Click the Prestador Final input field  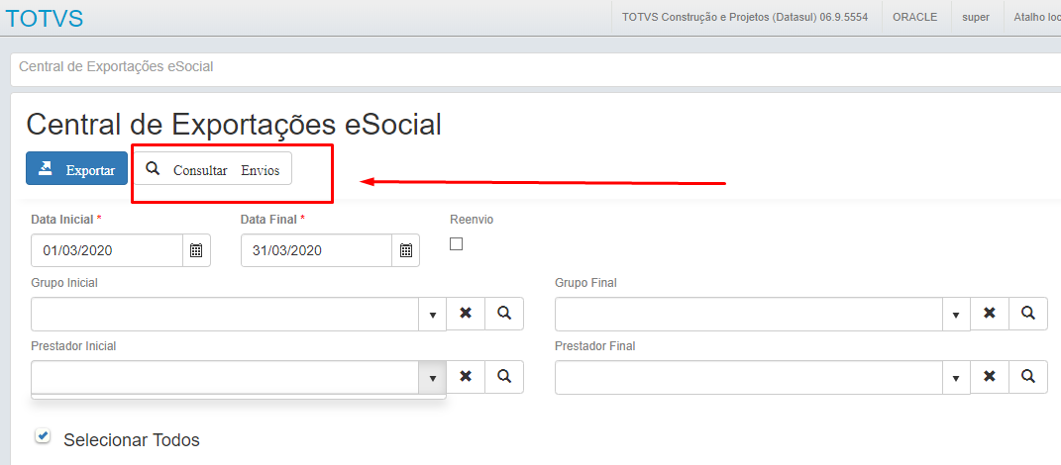(x=748, y=377)
